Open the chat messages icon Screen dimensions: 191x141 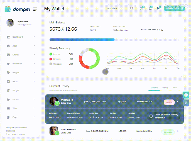pyautogui.click(x=158, y=8)
